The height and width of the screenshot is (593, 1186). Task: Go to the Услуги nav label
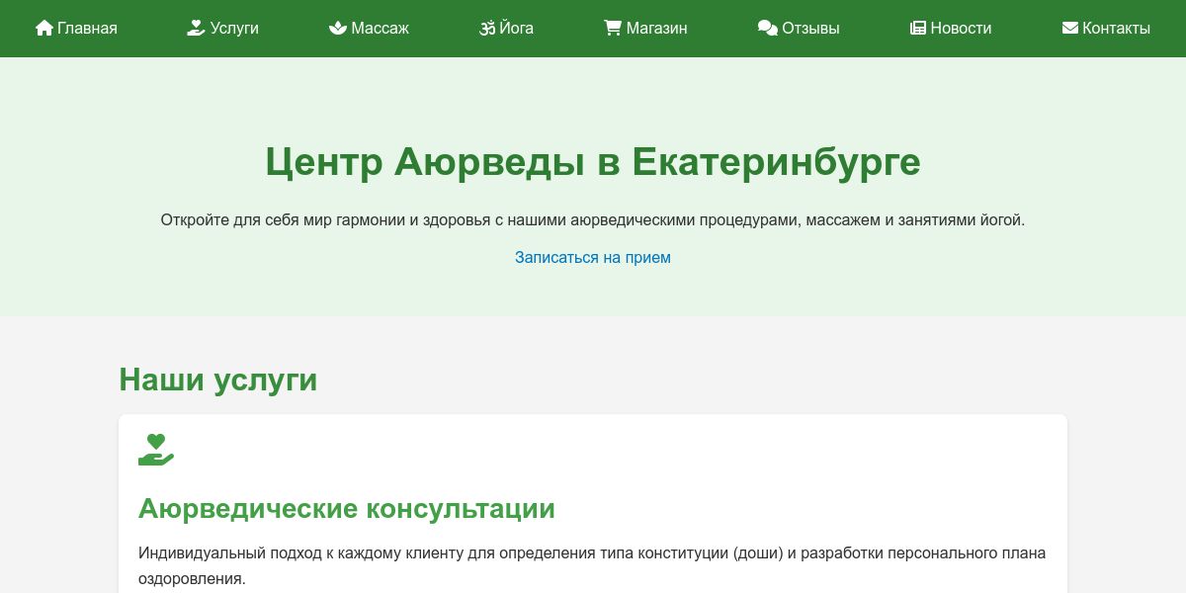[234, 29]
